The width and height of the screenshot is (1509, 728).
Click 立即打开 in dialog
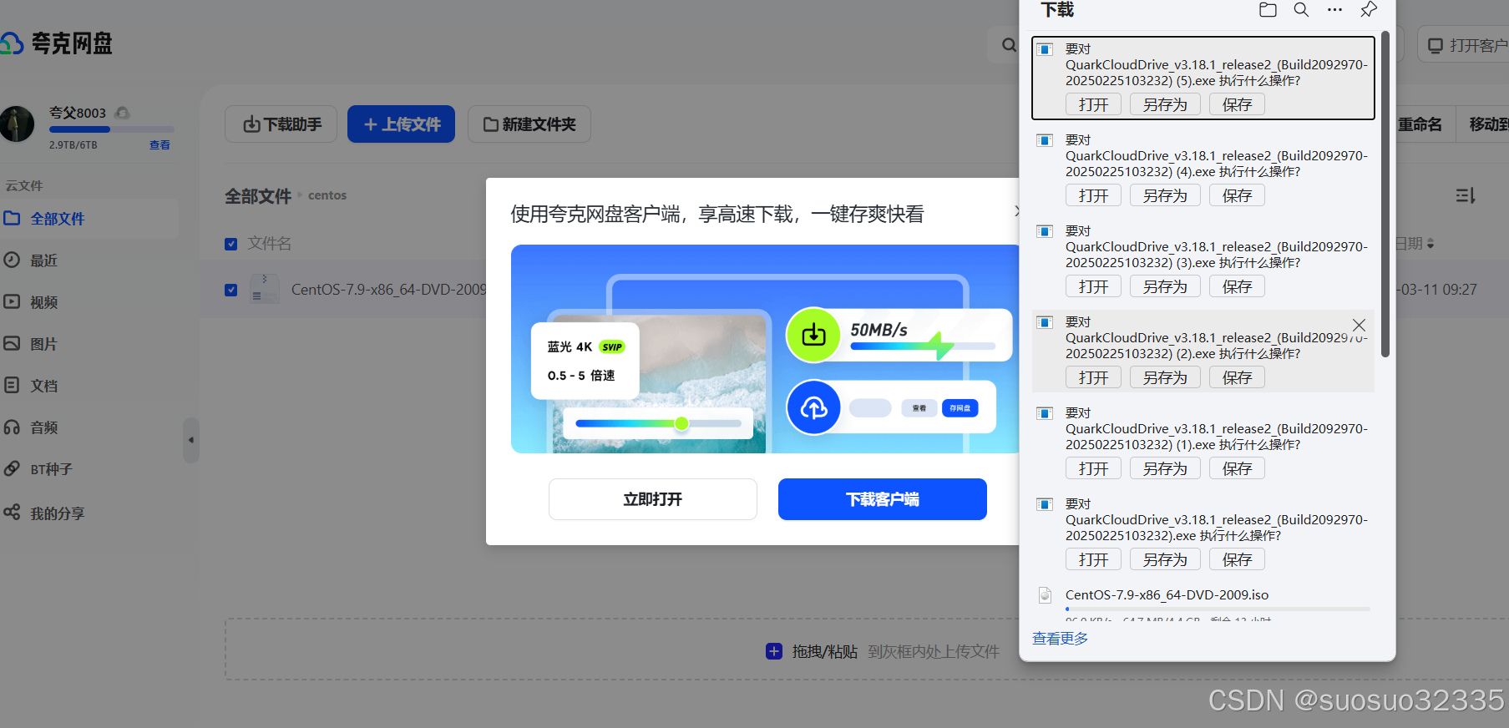pos(653,499)
